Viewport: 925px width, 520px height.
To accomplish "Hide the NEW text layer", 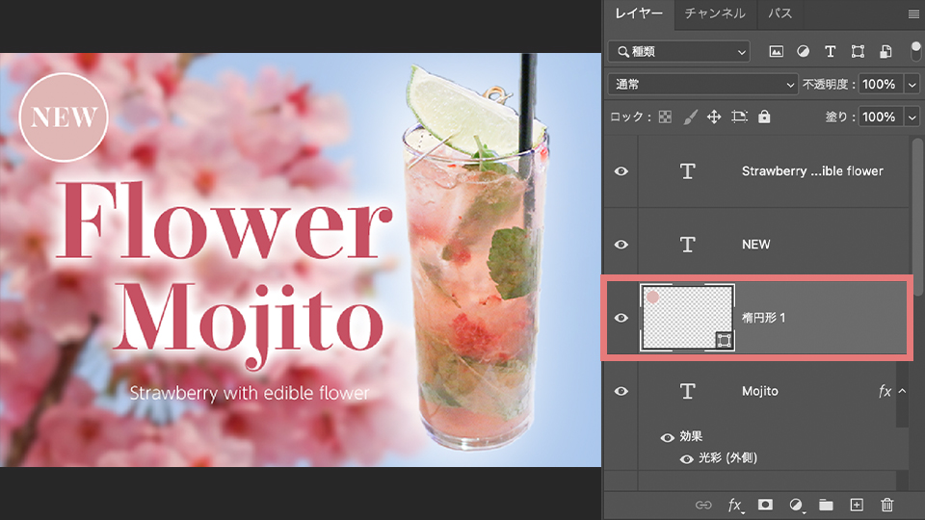I will coord(621,244).
